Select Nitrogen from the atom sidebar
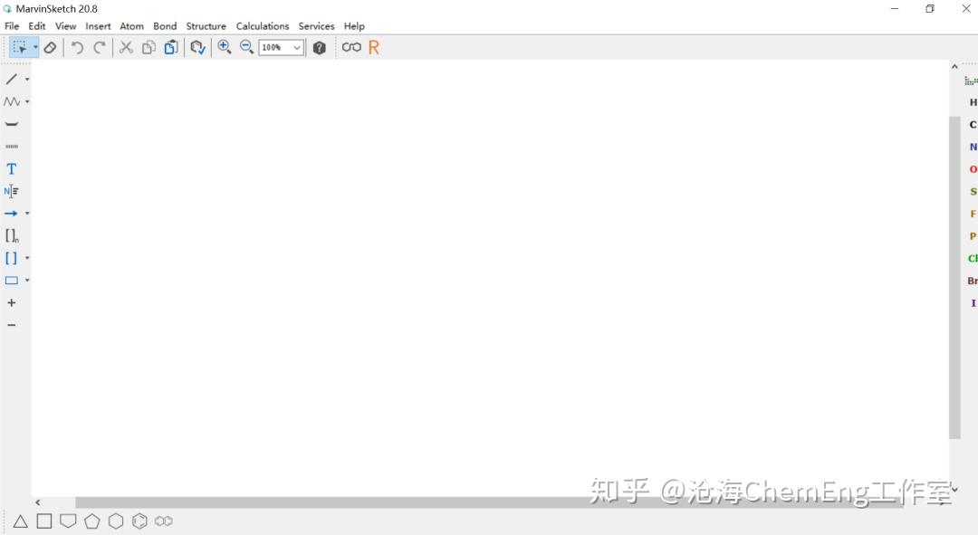 pyautogui.click(x=972, y=147)
